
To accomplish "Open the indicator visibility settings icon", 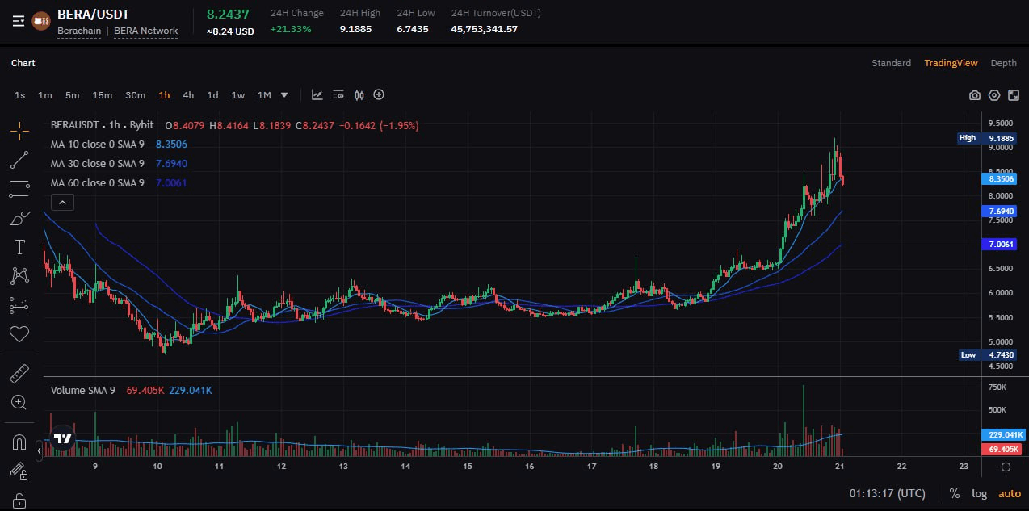I will (x=338, y=94).
